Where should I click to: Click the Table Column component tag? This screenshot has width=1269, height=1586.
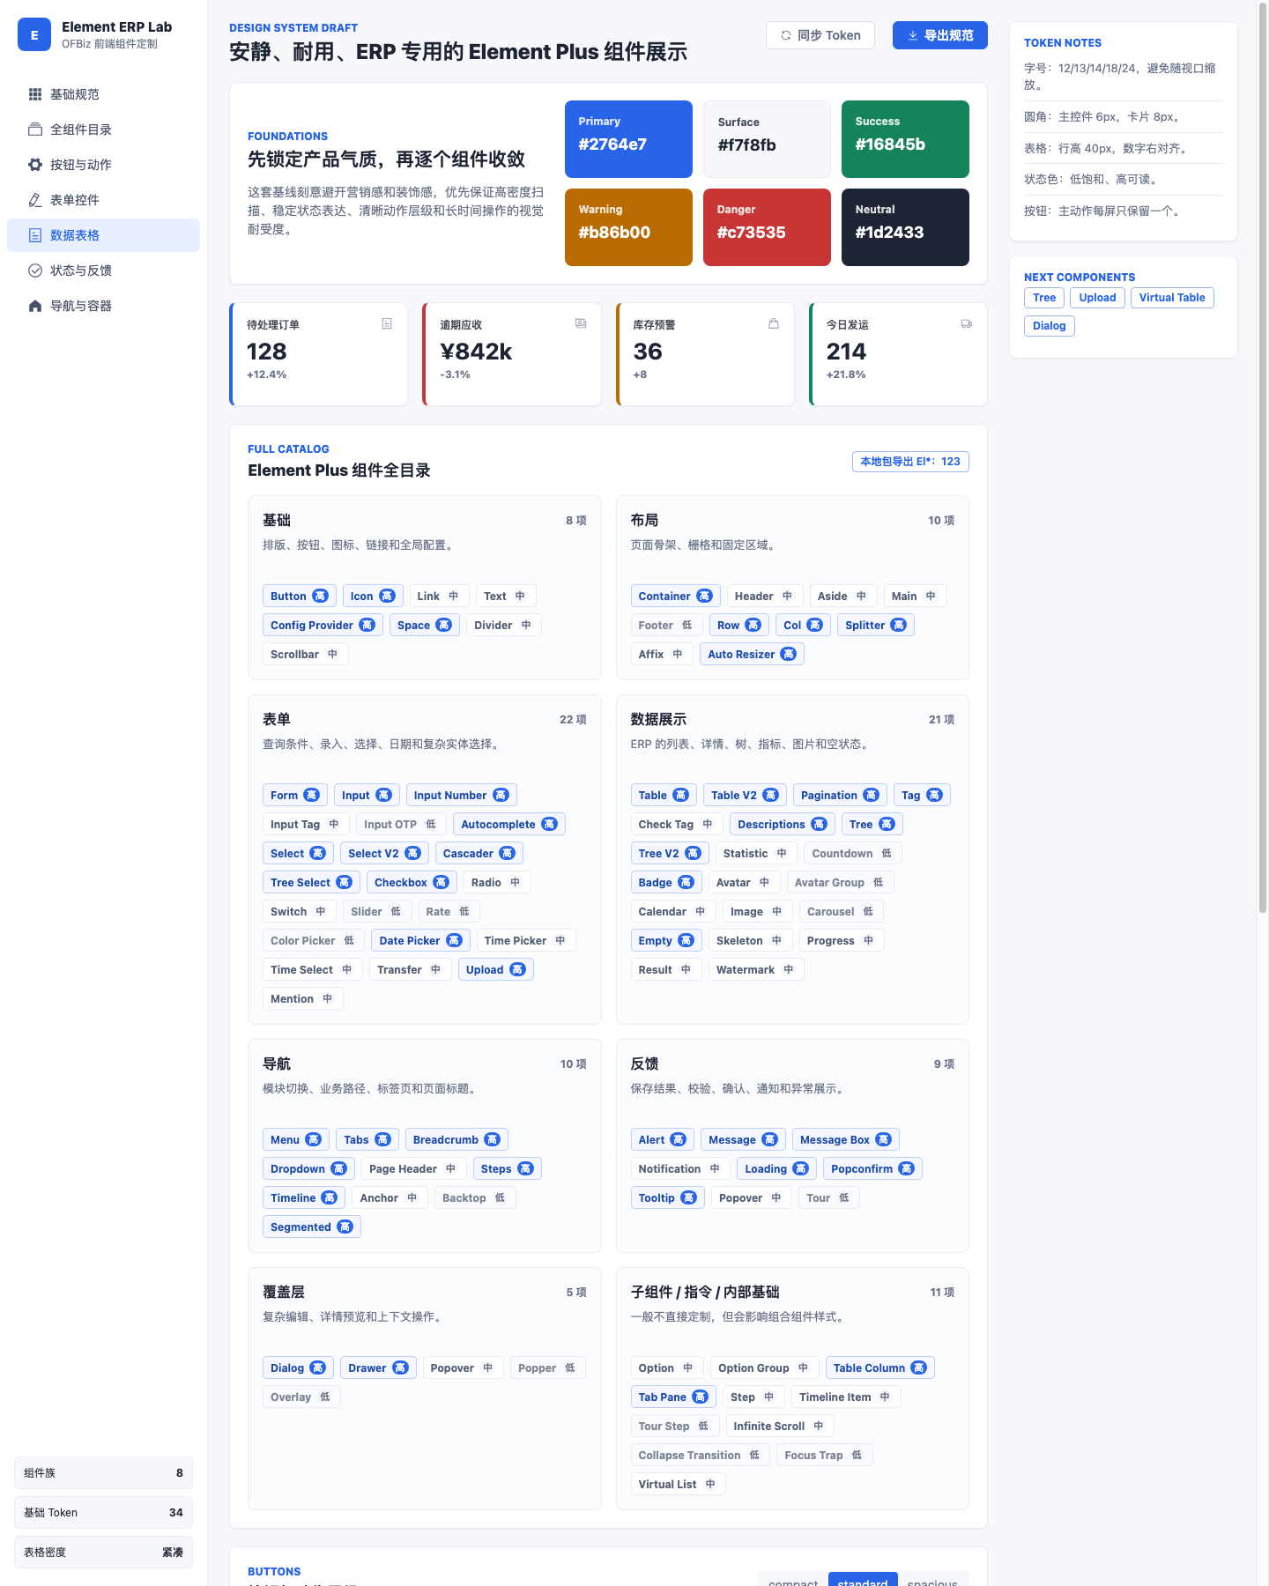coord(879,1368)
